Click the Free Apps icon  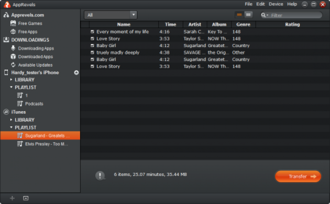[x=13, y=32]
